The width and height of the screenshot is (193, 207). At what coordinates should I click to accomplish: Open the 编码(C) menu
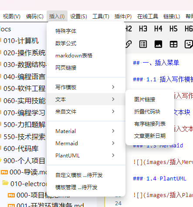[35, 17]
